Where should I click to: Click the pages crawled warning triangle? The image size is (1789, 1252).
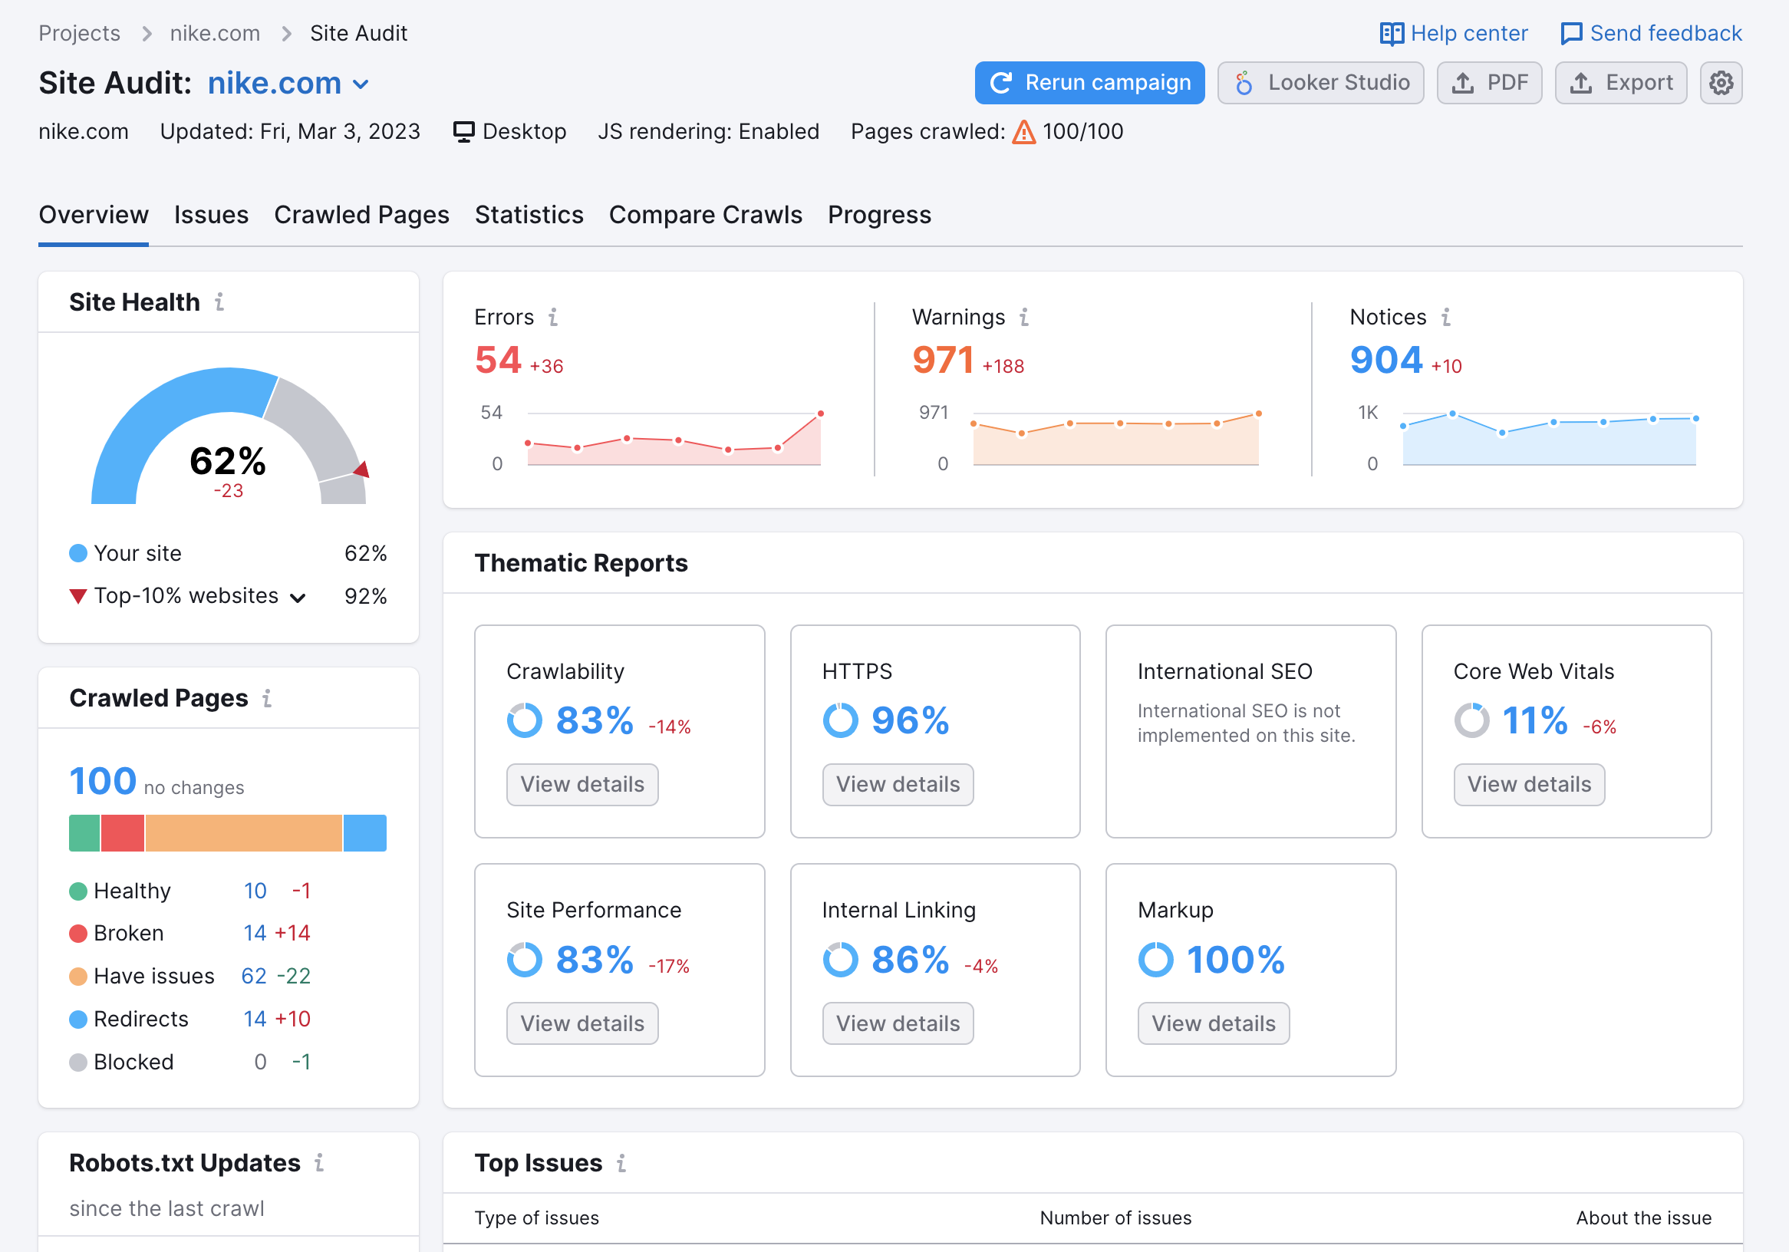click(1024, 132)
